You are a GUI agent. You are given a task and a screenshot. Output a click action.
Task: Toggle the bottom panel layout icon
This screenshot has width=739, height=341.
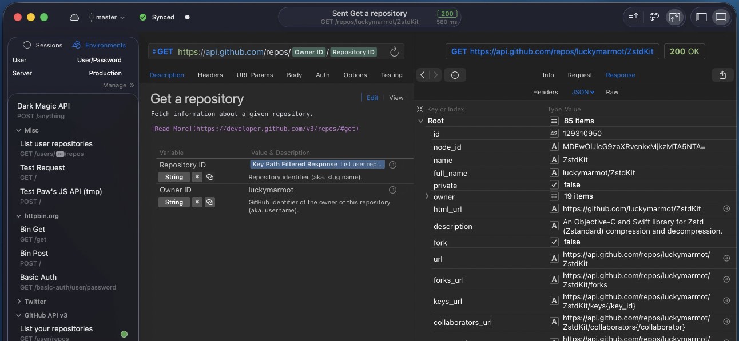pos(721,17)
